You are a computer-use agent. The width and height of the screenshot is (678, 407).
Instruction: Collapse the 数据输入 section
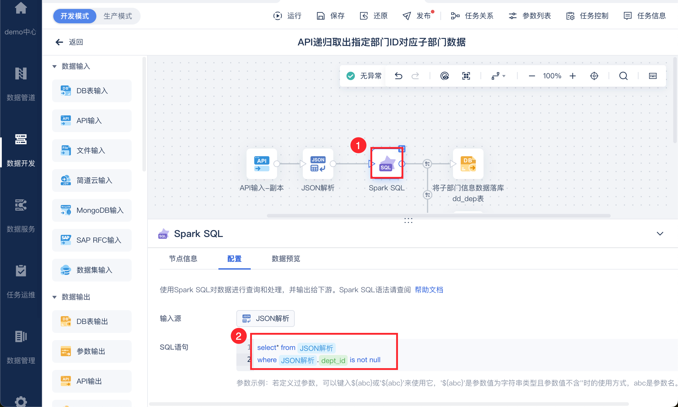54,66
